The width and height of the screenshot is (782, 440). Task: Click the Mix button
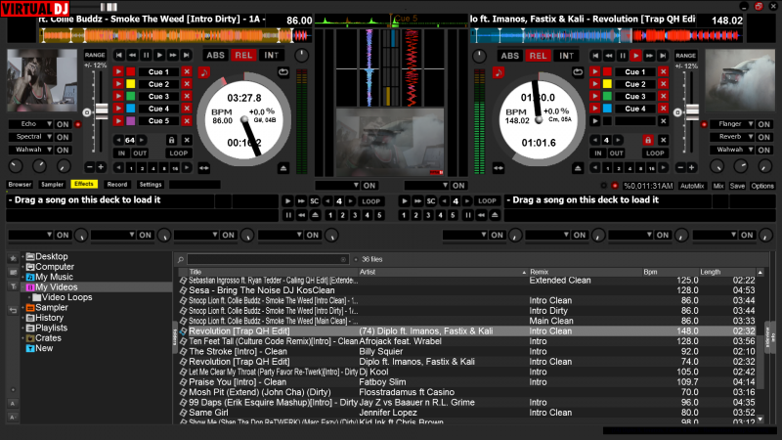click(x=718, y=186)
